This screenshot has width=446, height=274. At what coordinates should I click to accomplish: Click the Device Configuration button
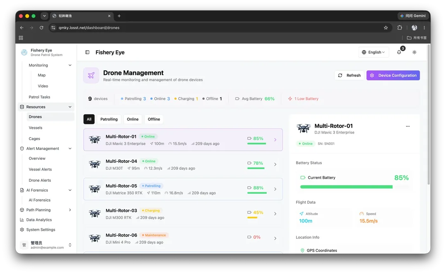(x=393, y=75)
